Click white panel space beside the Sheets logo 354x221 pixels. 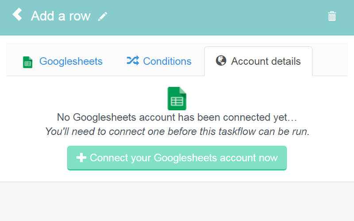(260, 98)
